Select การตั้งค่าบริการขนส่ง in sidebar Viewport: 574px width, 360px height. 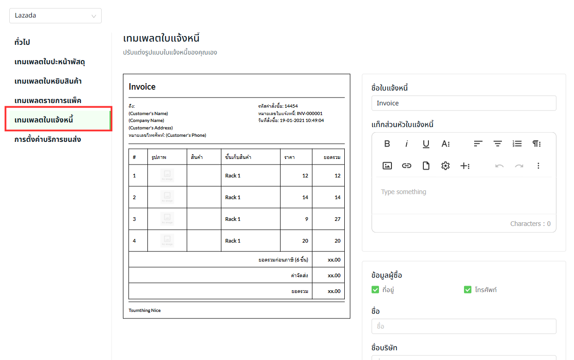tap(48, 139)
